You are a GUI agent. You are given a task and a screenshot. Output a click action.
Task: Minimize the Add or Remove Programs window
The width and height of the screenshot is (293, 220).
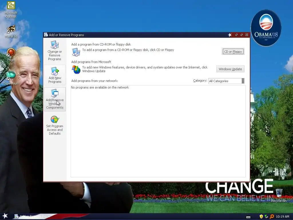236,35
